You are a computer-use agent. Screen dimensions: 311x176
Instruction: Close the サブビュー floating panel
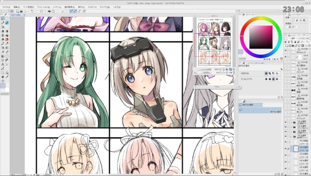point(239,87)
